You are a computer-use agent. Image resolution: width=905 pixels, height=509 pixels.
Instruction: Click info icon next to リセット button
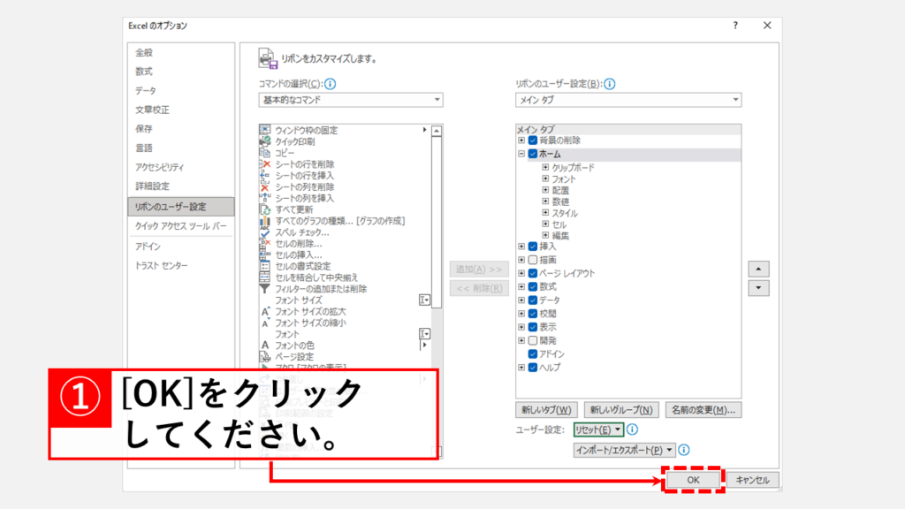pyautogui.click(x=633, y=429)
